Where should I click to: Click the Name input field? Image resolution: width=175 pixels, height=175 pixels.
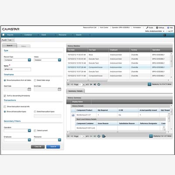pos(17,70)
